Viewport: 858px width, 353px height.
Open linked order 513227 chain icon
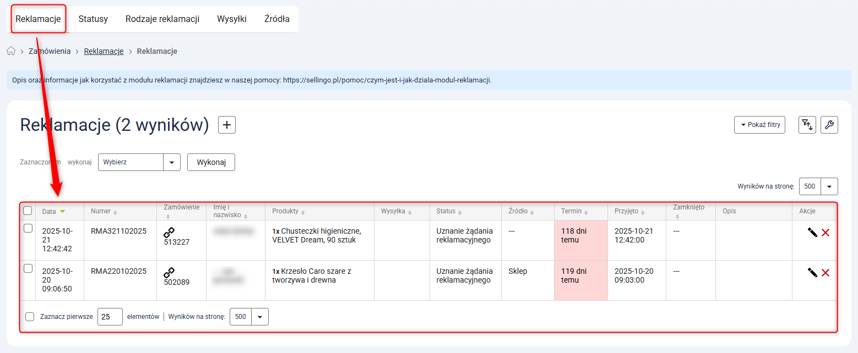(169, 233)
